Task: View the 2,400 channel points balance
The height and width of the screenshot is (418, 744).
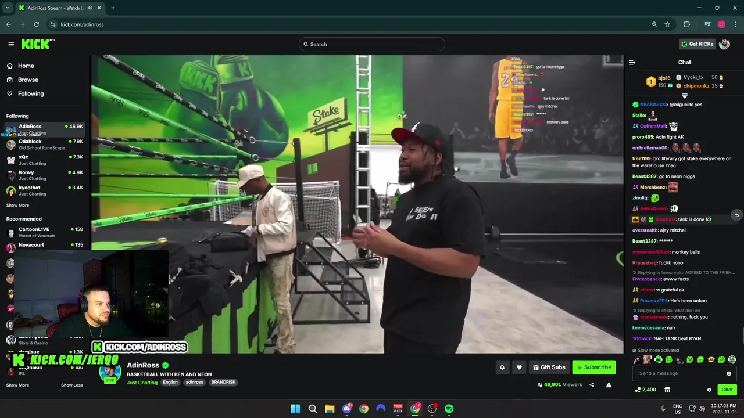Action: tap(645, 390)
